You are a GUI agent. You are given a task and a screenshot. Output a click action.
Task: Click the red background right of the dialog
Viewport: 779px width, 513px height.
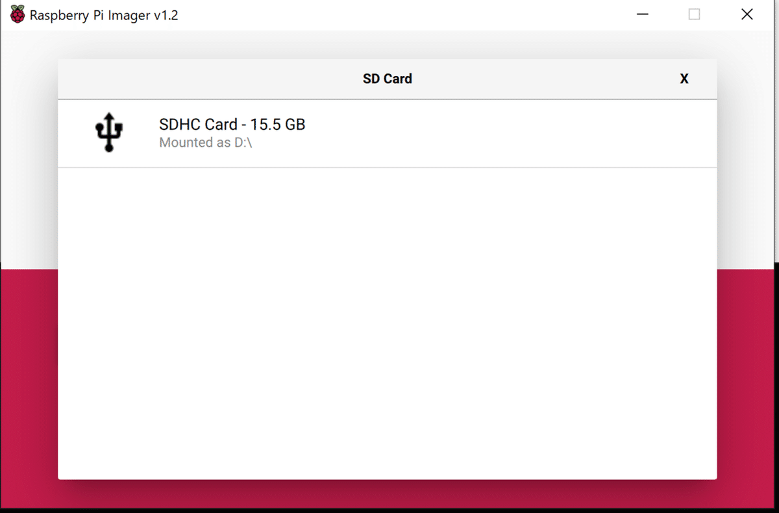748,390
